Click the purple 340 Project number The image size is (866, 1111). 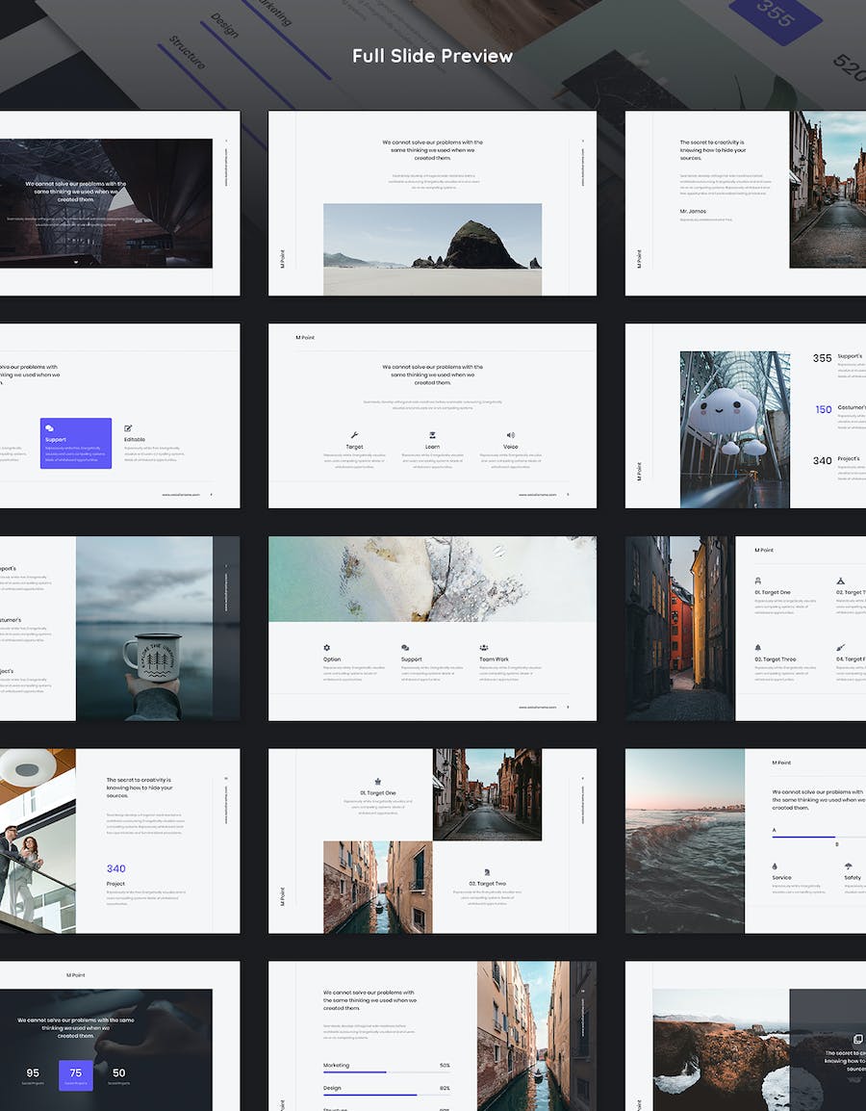[116, 868]
